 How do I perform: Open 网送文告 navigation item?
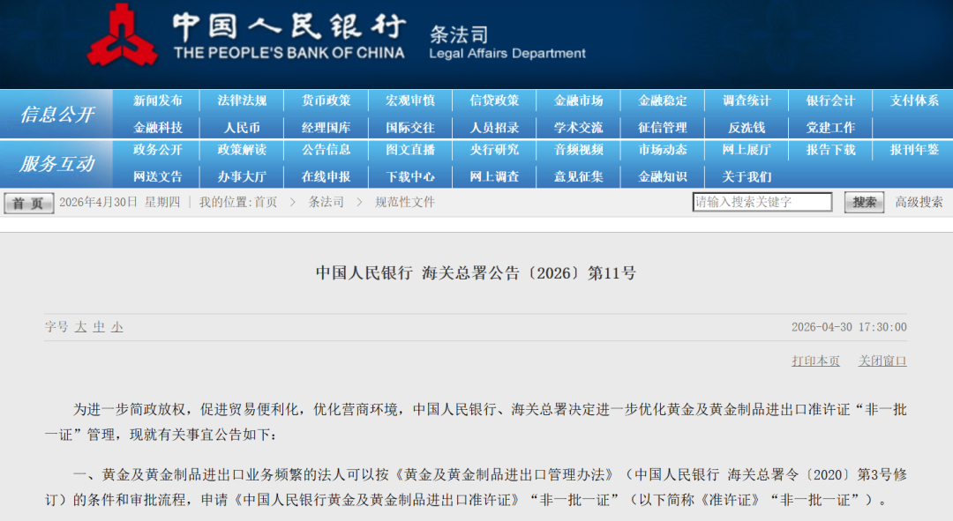coord(158,176)
